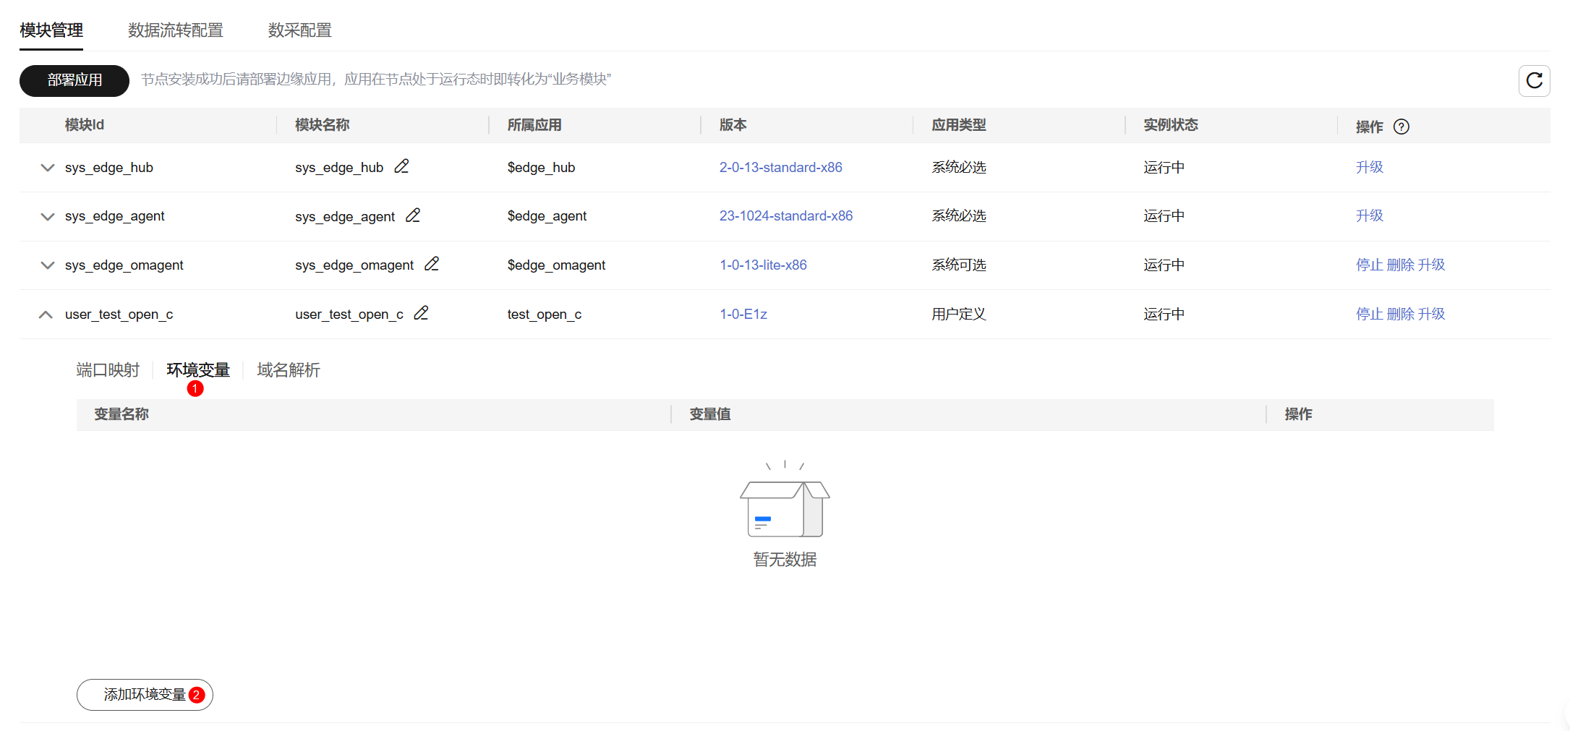The image size is (1570, 731).
Task: Open version link 23-1024-standard-x86
Action: (786, 215)
